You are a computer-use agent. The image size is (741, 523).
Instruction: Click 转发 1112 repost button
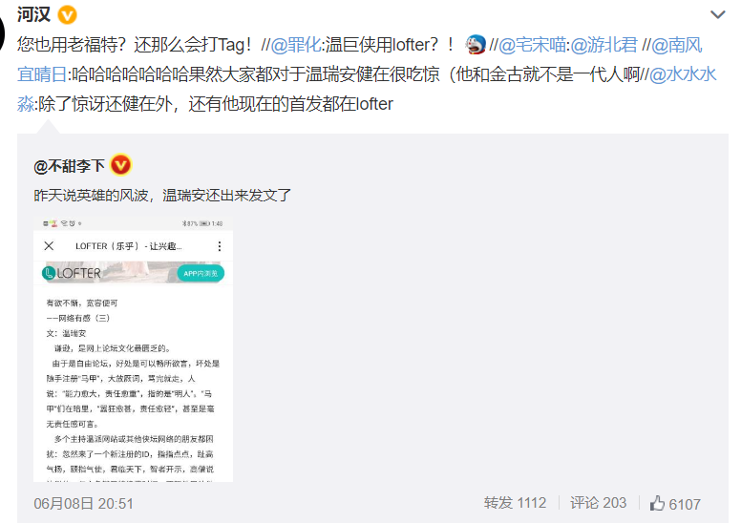pos(515,503)
